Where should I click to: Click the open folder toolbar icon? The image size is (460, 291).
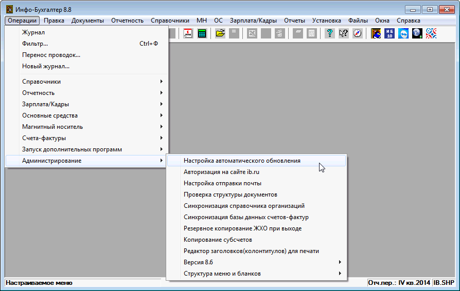pyautogui.click(x=220, y=33)
